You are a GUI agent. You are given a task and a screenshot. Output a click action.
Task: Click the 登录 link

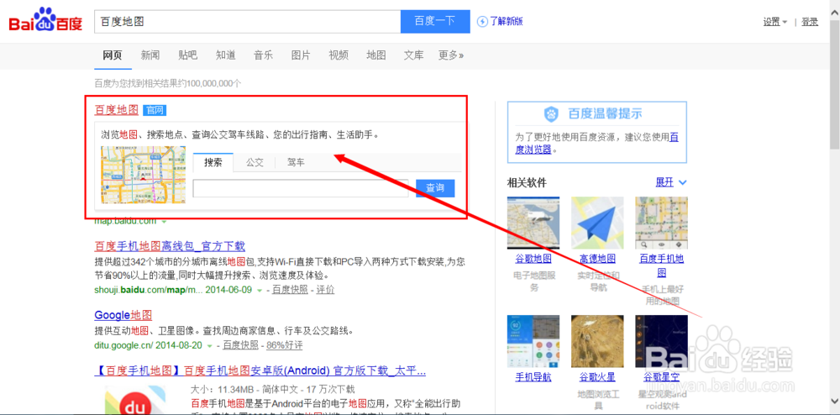pyautogui.click(x=810, y=22)
